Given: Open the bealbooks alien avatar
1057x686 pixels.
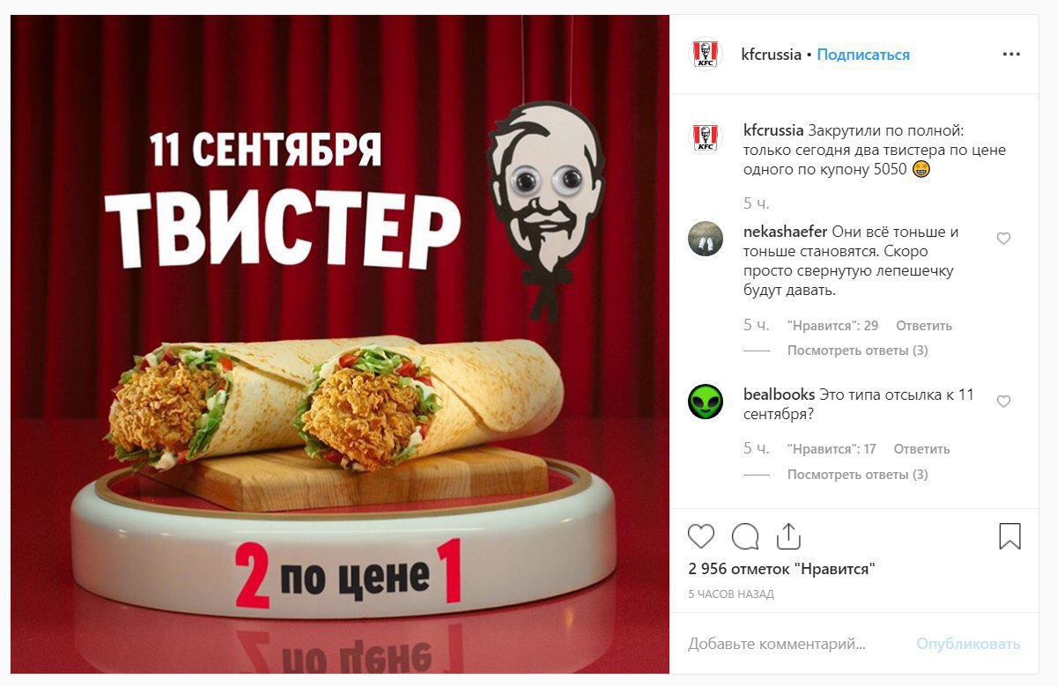Looking at the screenshot, I should pos(705,402).
